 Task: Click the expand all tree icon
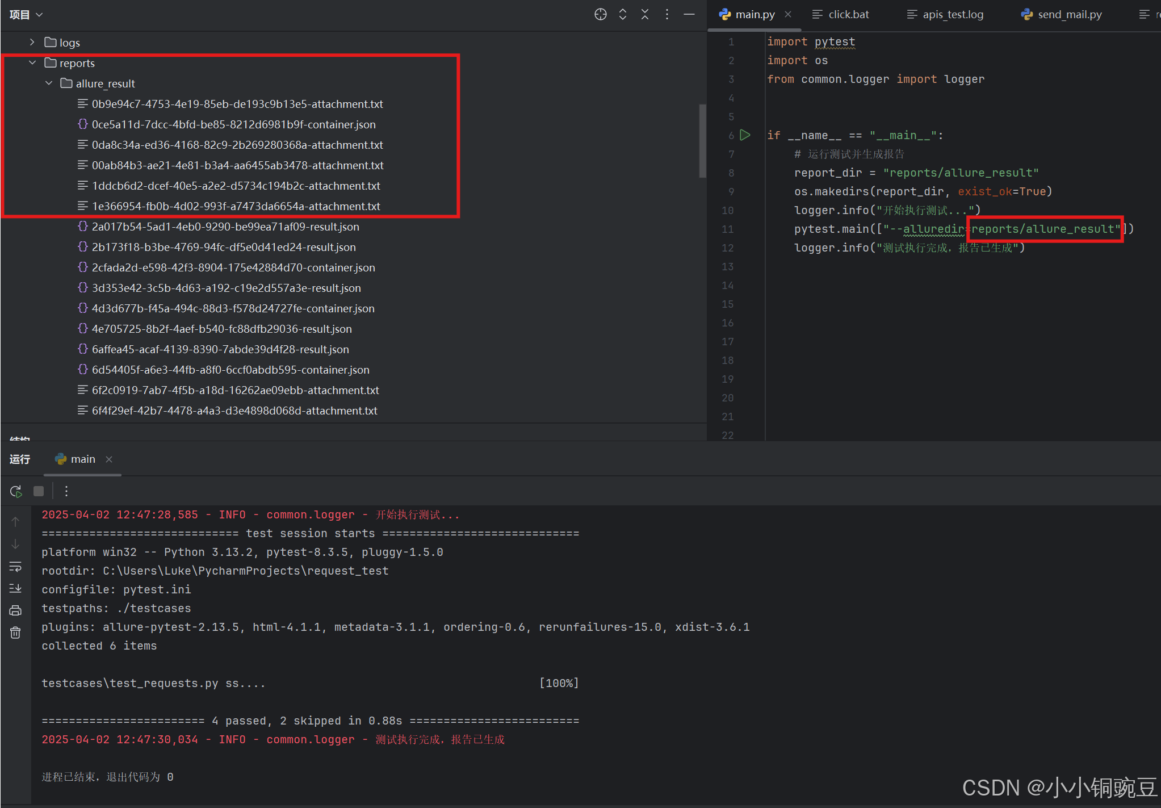[623, 15]
